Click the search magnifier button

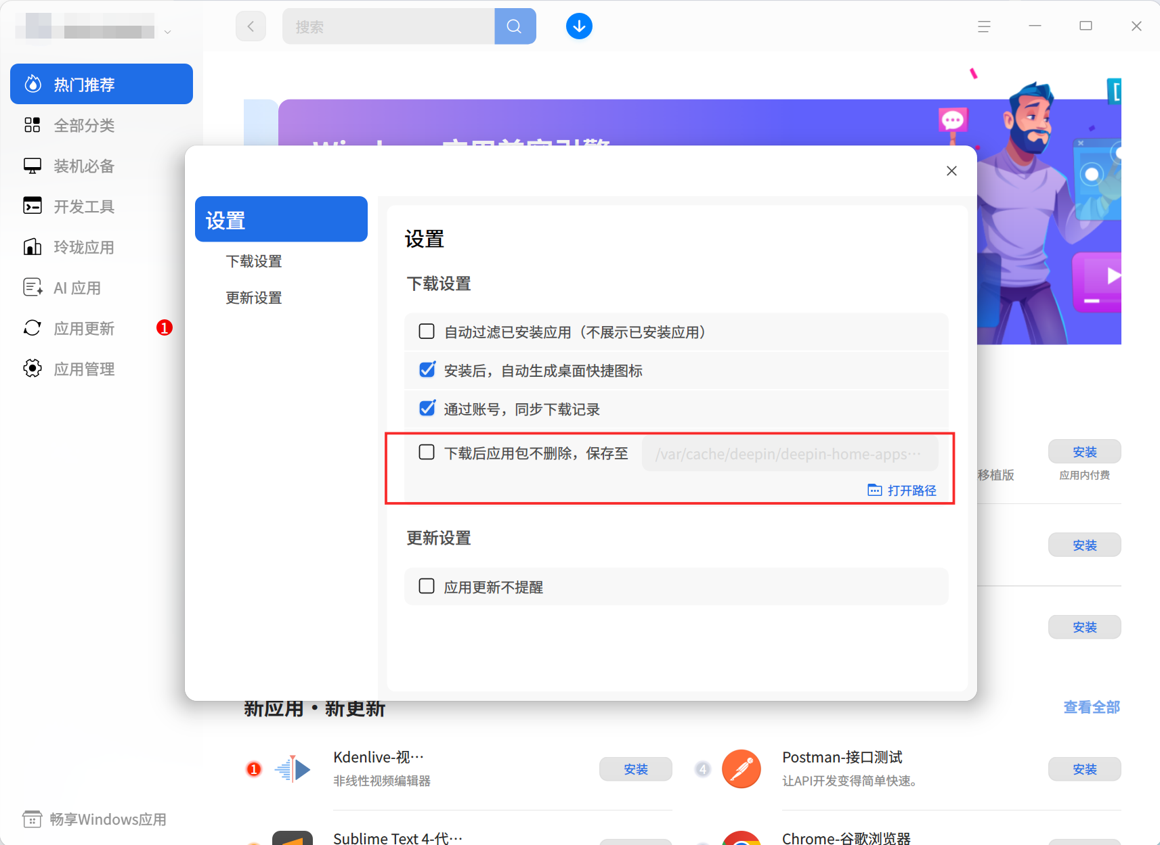[x=515, y=26]
